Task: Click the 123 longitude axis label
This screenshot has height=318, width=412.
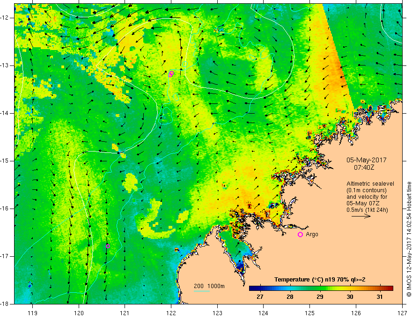Action: pos(217,313)
